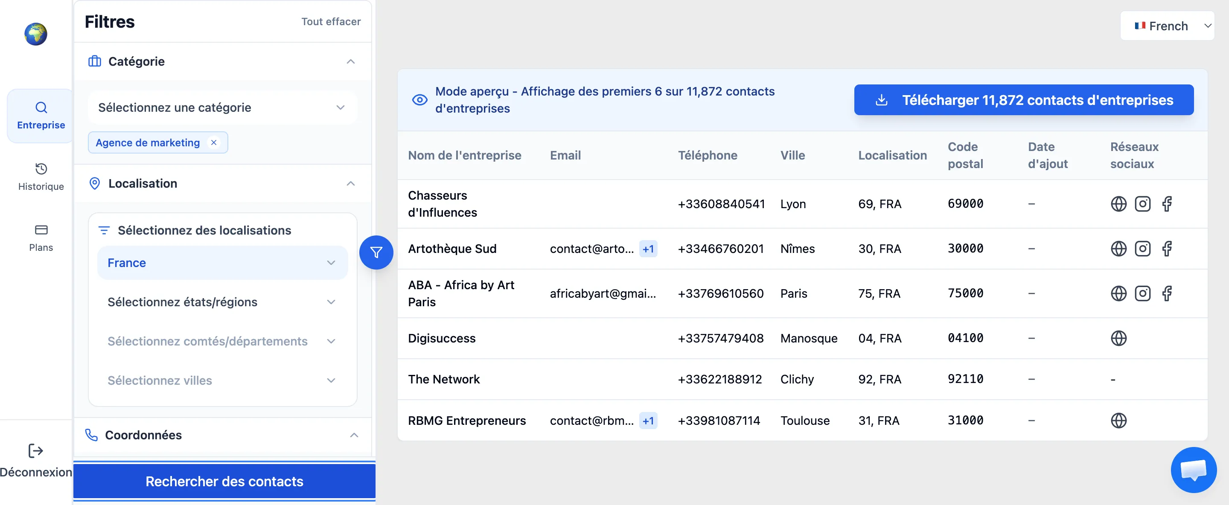Open the Historique sidebar tab
1229x505 pixels.
click(x=41, y=177)
